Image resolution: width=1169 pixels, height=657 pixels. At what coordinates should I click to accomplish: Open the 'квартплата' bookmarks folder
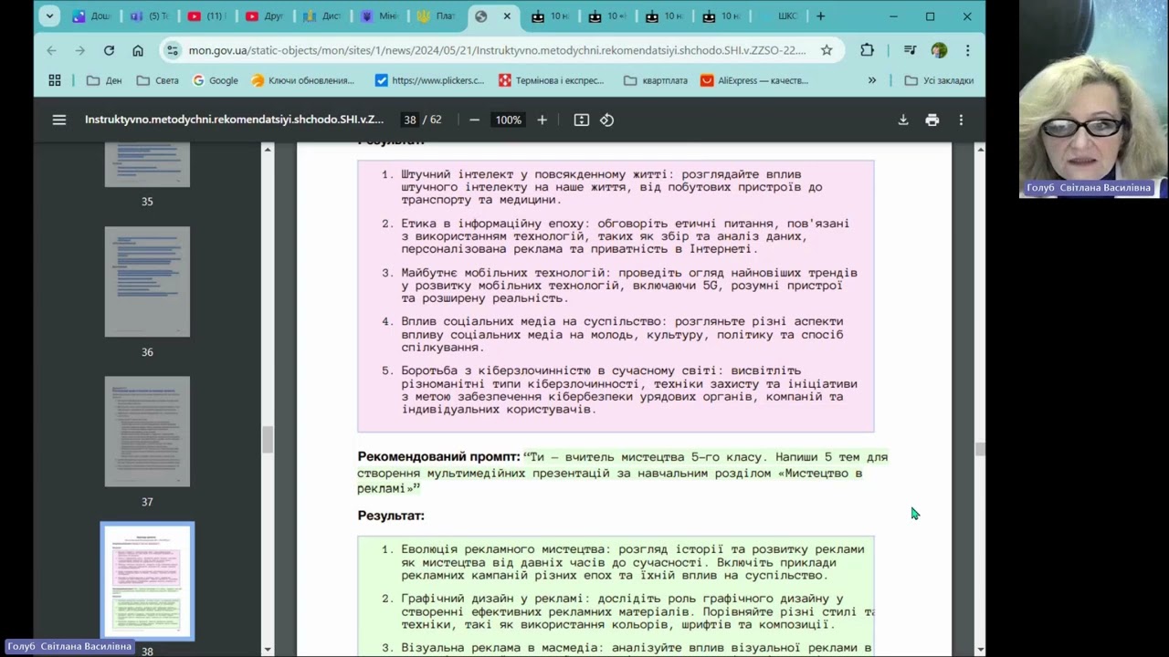click(656, 80)
